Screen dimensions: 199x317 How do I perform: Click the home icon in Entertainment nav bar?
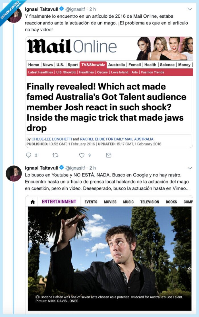[33, 202]
